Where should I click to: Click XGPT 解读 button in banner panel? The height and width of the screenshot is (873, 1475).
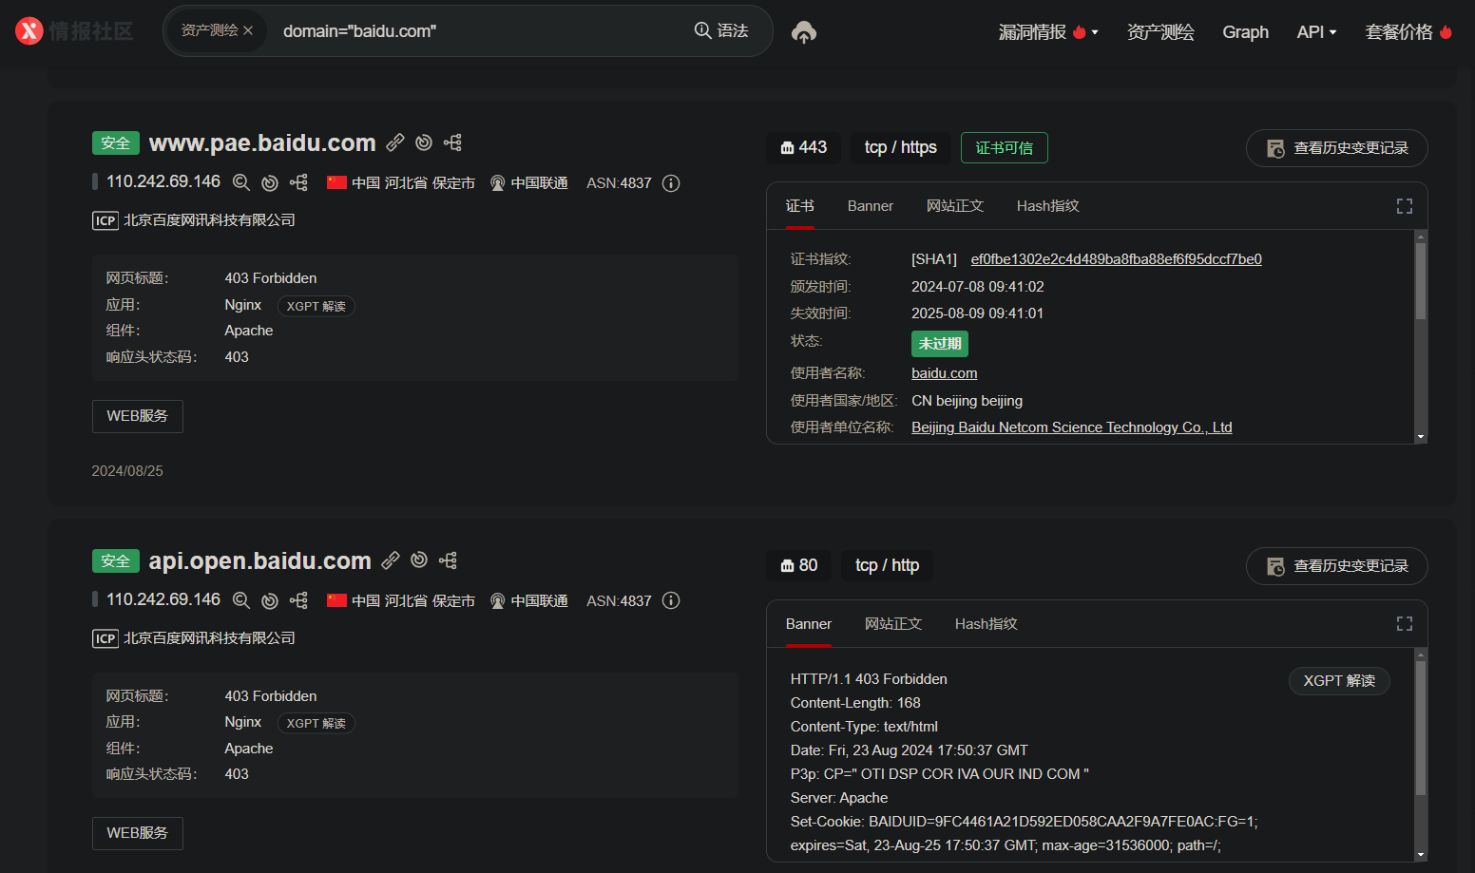[x=1339, y=681]
